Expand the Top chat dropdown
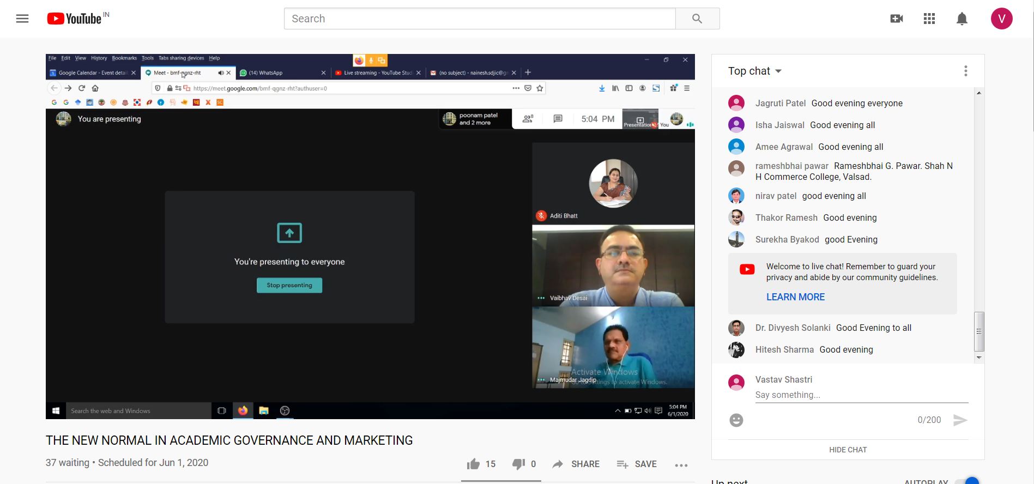Image resolution: width=1034 pixels, height=484 pixels. (755, 71)
